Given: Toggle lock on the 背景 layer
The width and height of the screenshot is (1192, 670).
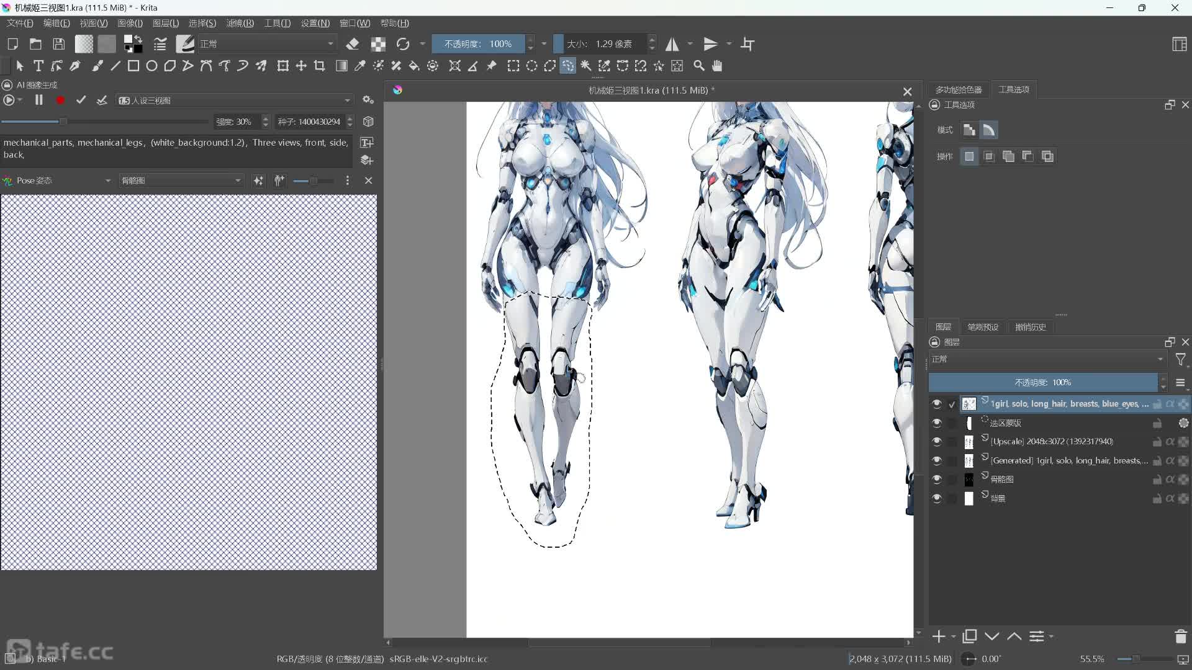Looking at the screenshot, I should coord(1157,498).
